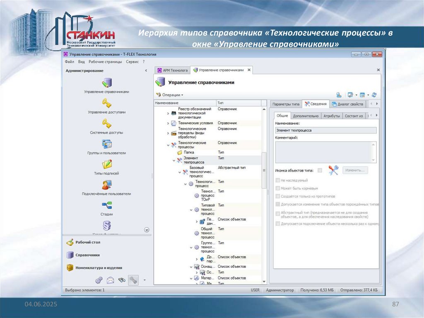Click the refresh icon in toolbar
Viewport: 424px width, 318px height.
point(374,95)
